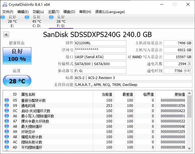The image size is (195, 154).
Task: Click the drive letter field F: G:
Action: click(x=100, y=71)
